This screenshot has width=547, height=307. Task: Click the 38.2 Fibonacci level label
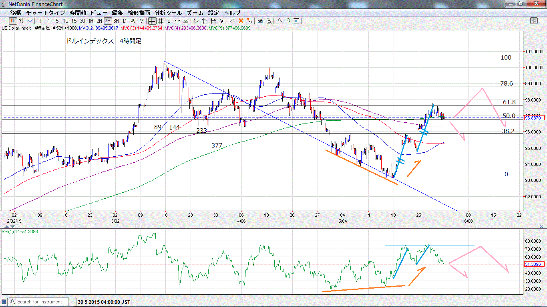(x=508, y=131)
